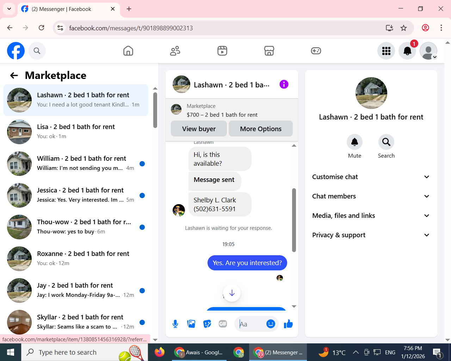Image resolution: width=451 pixels, height=361 pixels.
Task: Search in conversation using magnifier icon
Action: (386, 142)
